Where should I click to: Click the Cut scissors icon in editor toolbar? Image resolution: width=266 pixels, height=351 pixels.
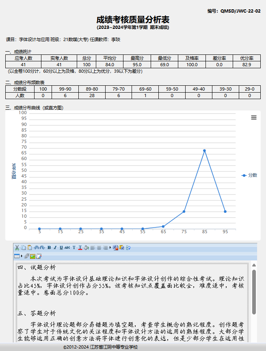point(17,247)
